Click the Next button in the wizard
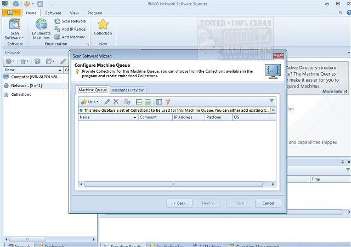 pyautogui.click(x=207, y=203)
